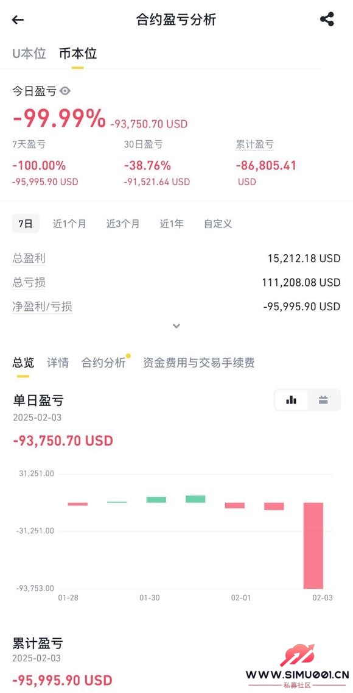Tap the 累计盈亏 underlined label

click(254, 144)
